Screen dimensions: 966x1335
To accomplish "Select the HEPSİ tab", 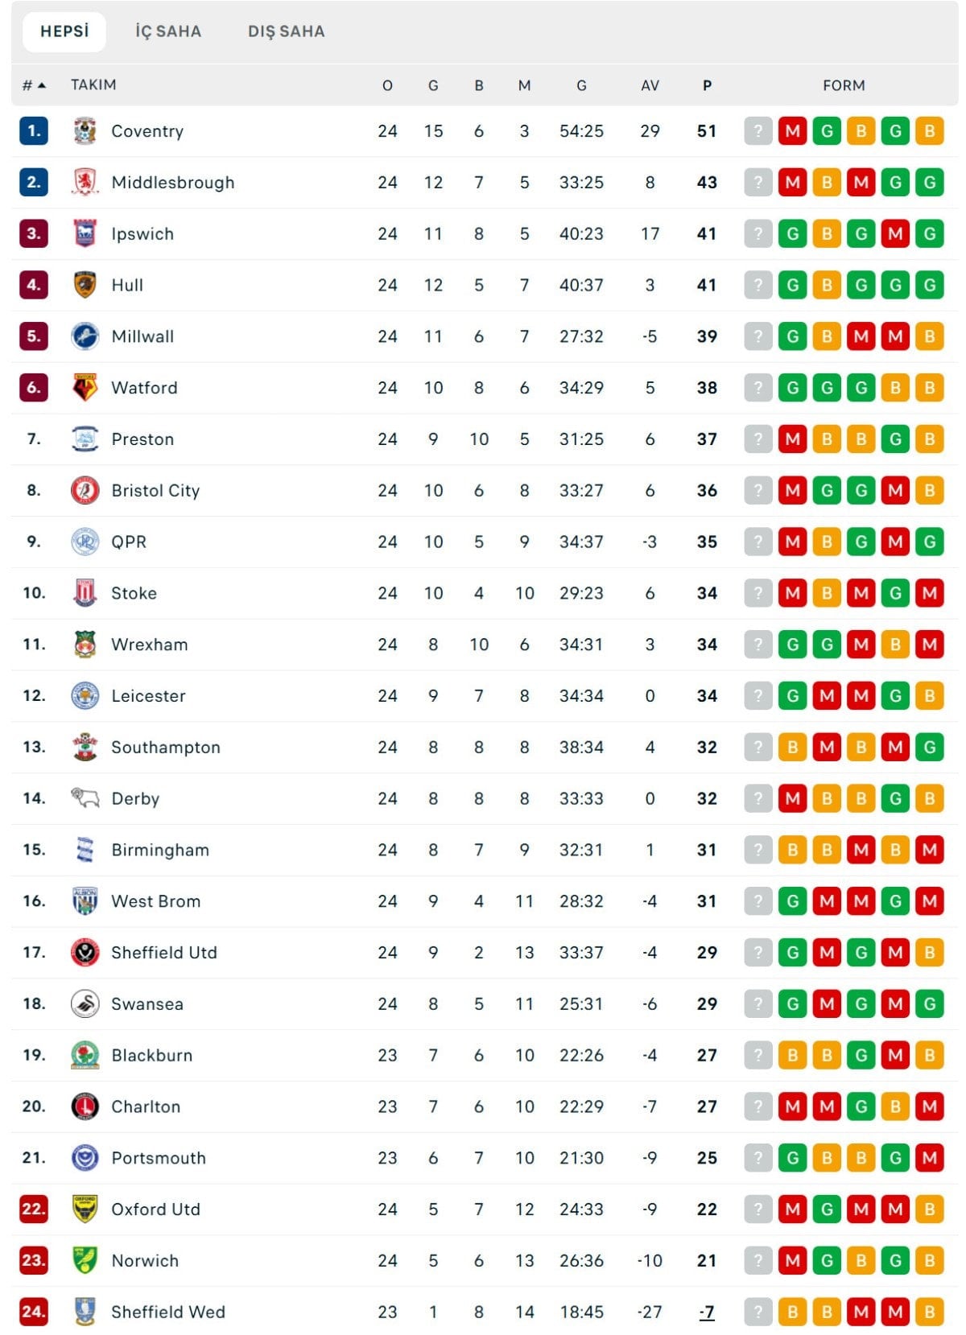I will 64,31.
